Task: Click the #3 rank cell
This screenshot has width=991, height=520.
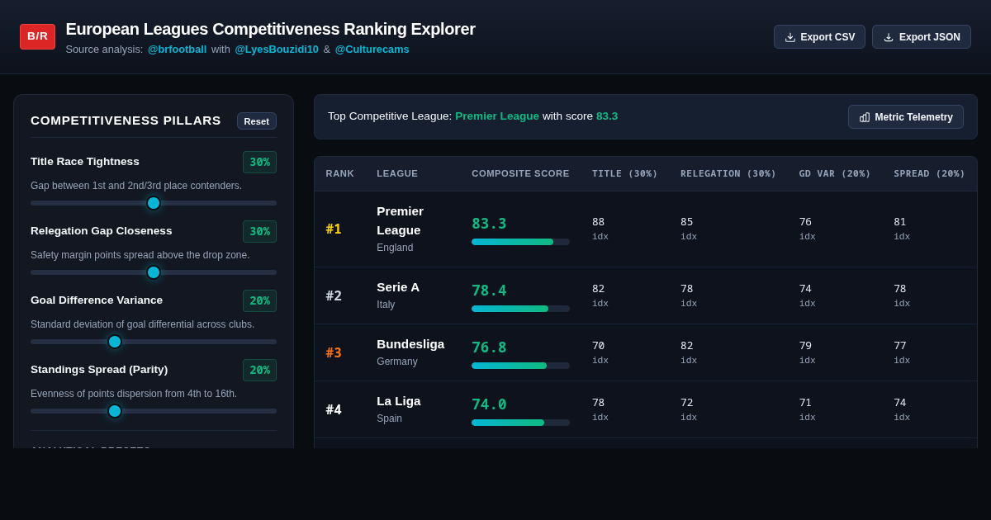Action: [x=334, y=352]
